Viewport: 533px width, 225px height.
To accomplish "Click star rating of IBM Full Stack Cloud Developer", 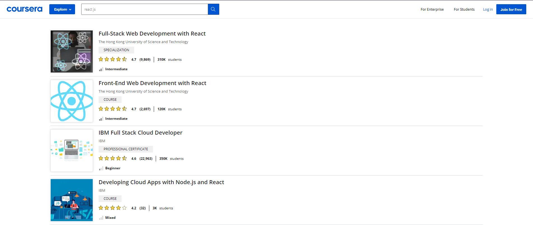I will (113, 158).
